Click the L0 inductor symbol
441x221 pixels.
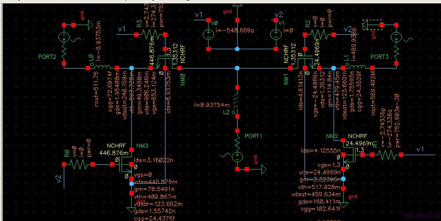click(x=103, y=67)
